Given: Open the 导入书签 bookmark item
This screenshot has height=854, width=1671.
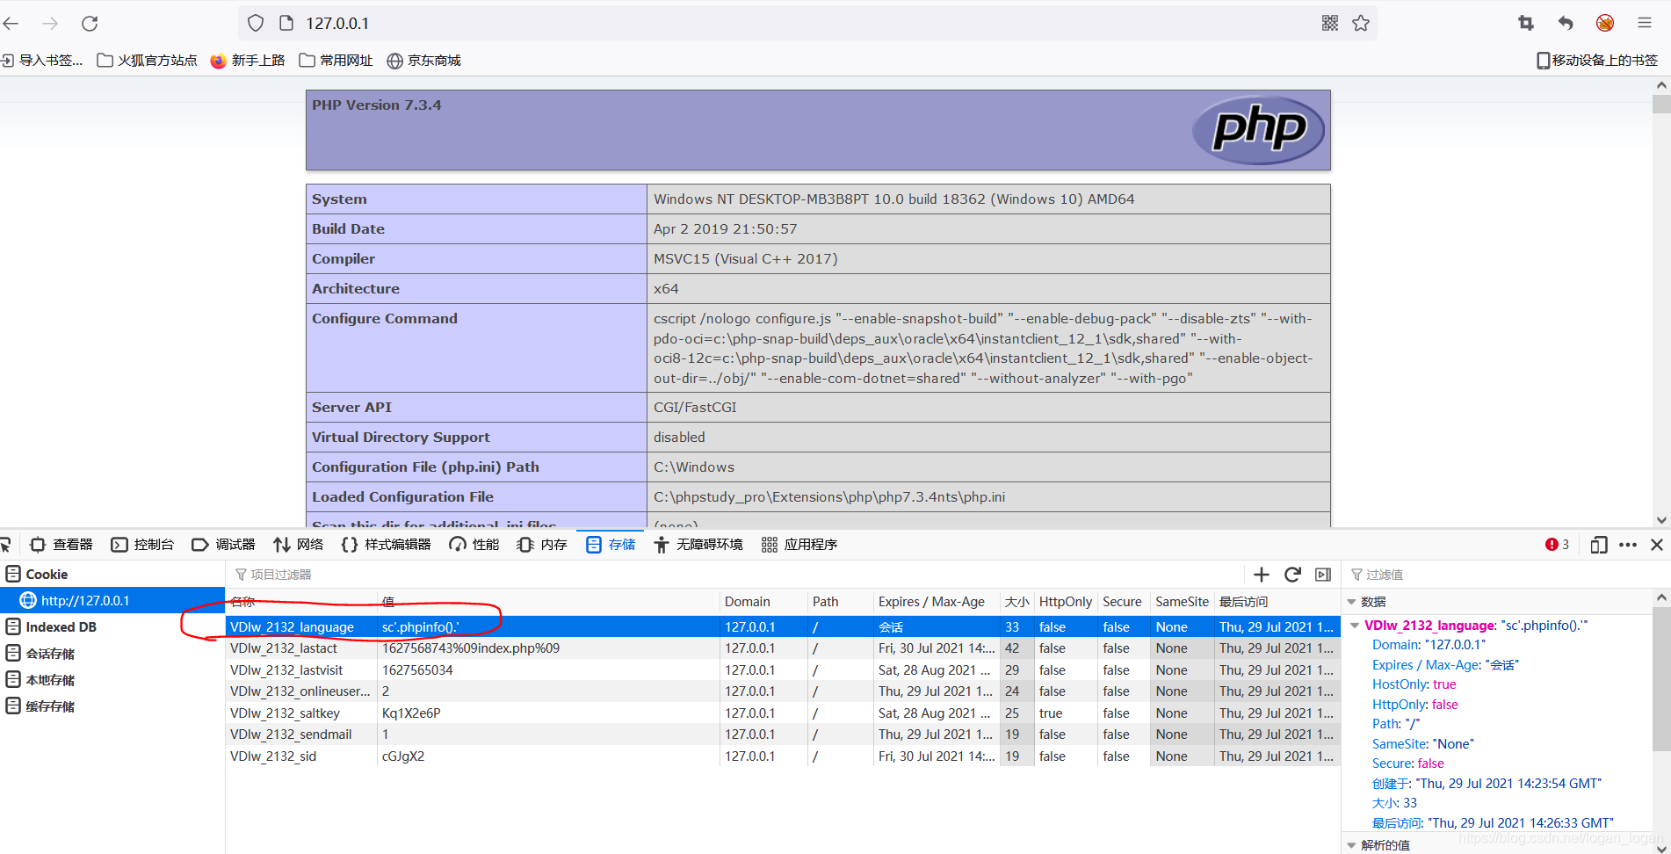Looking at the screenshot, I should click(42, 61).
